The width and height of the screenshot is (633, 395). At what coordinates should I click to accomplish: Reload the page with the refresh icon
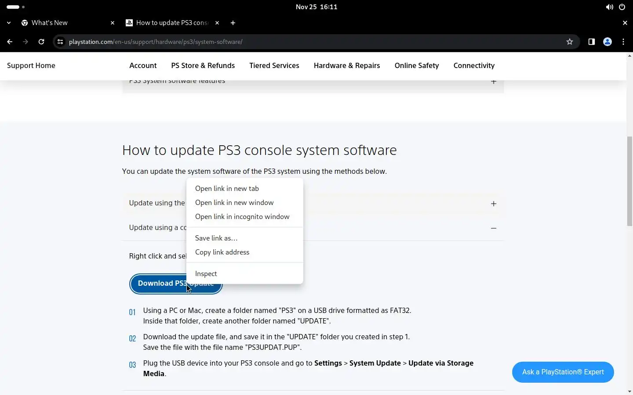point(41,42)
